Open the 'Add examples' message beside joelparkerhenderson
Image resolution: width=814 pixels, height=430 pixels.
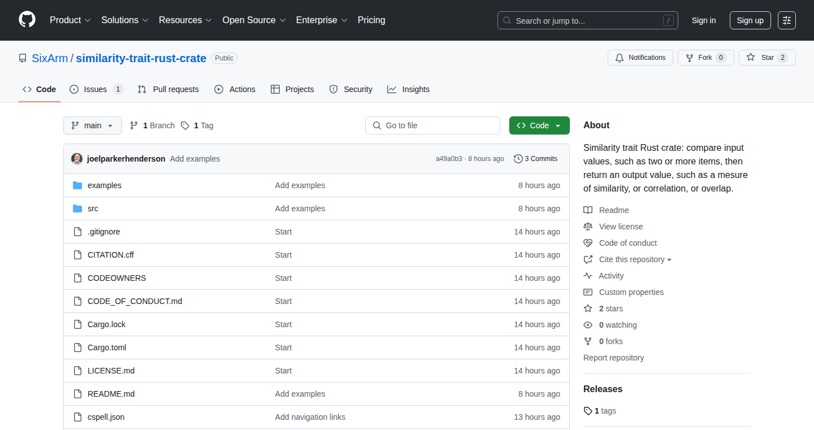coord(195,159)
